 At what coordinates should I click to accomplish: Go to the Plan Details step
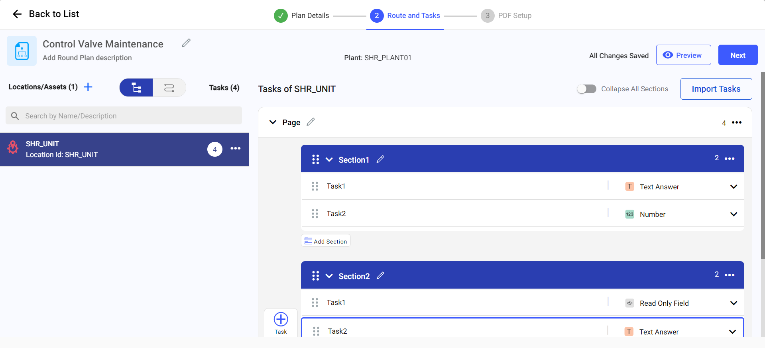coord(302,16)
